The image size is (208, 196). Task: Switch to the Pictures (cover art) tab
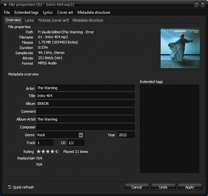click(53, 20)
